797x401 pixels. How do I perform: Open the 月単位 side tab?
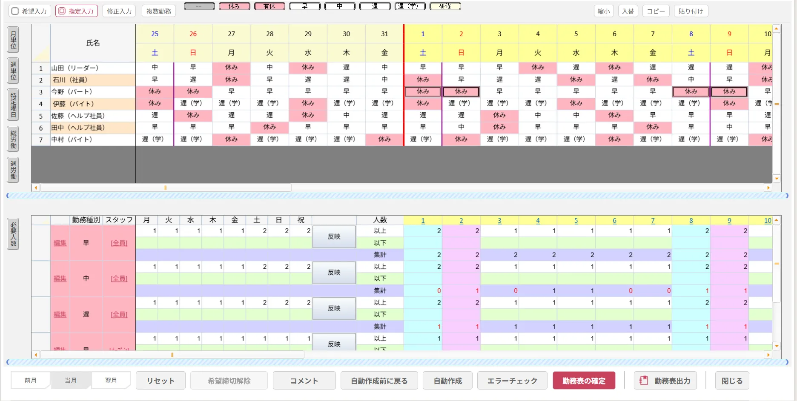[x=13, y=40]
